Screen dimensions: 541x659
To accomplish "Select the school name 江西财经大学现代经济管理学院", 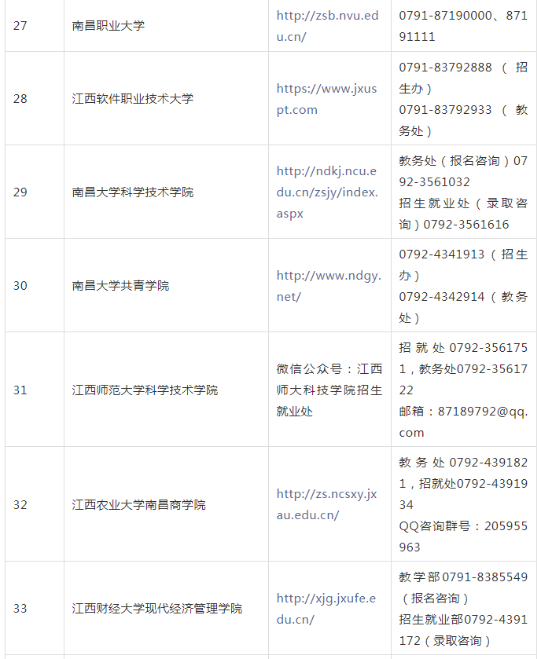I will [157, 609].
